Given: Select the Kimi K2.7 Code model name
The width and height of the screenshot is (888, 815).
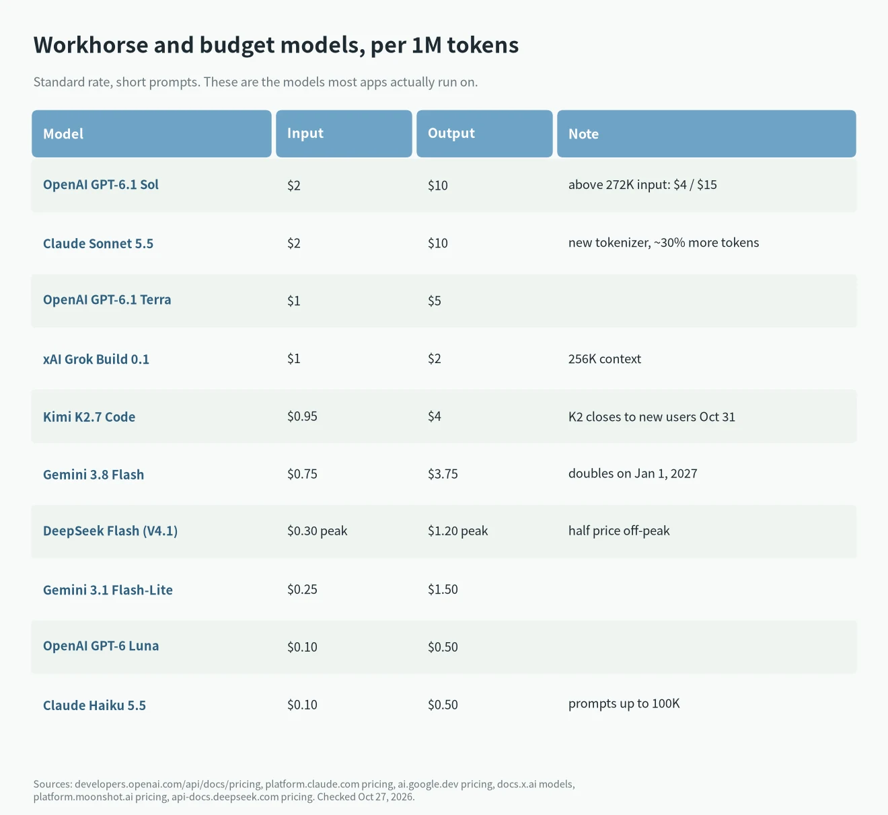Looking at the screenshot, I should (89, 417).
